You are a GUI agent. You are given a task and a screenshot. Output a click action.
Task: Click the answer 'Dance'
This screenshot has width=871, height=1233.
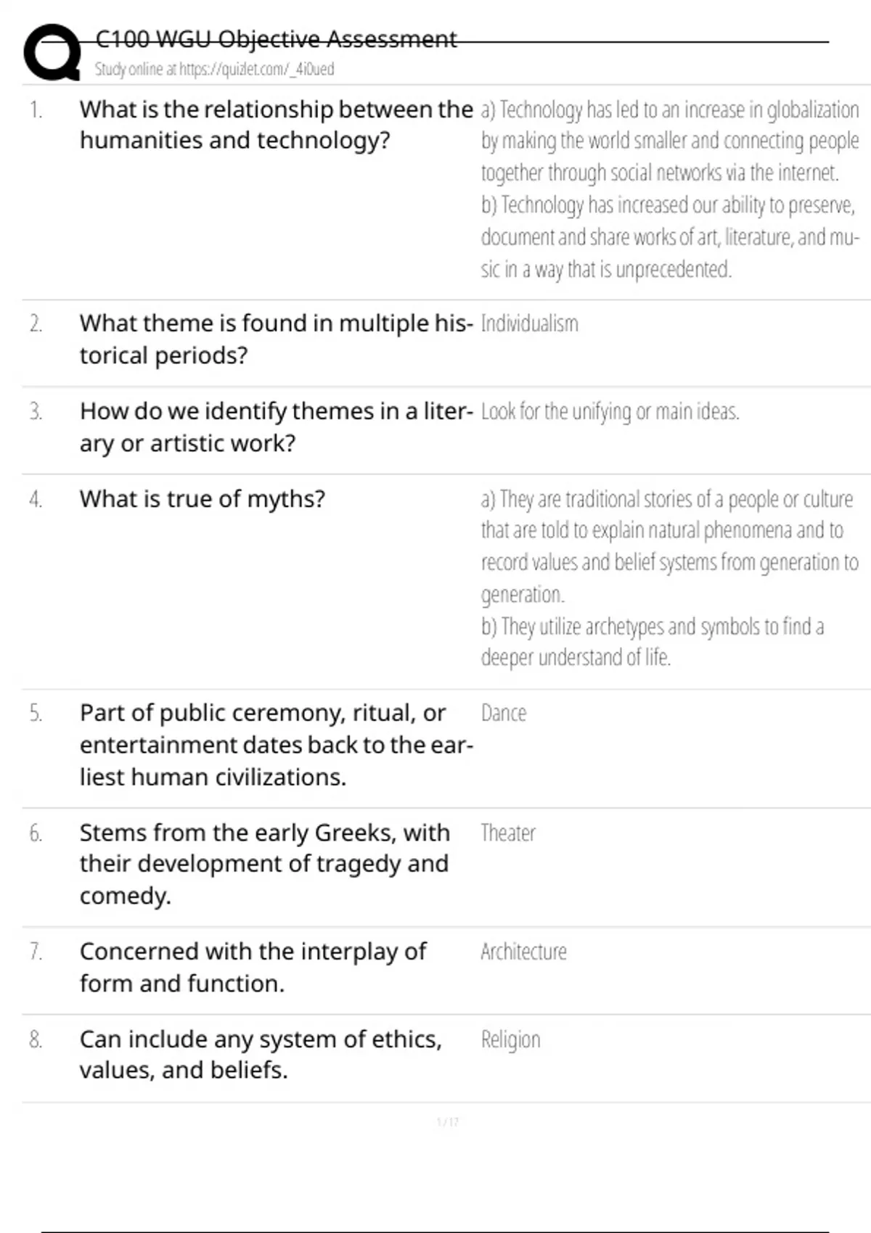pyautogui.click(x=504, y=713)
